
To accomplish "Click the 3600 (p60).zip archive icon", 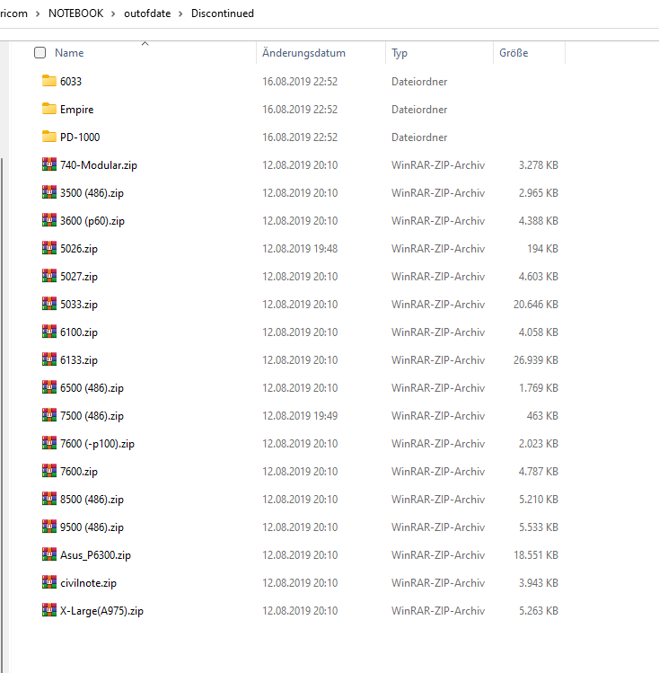I will click(49, 221).
